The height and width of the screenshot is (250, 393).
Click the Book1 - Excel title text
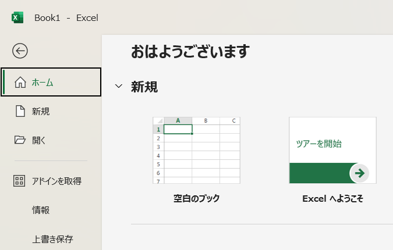pos(66,18)
